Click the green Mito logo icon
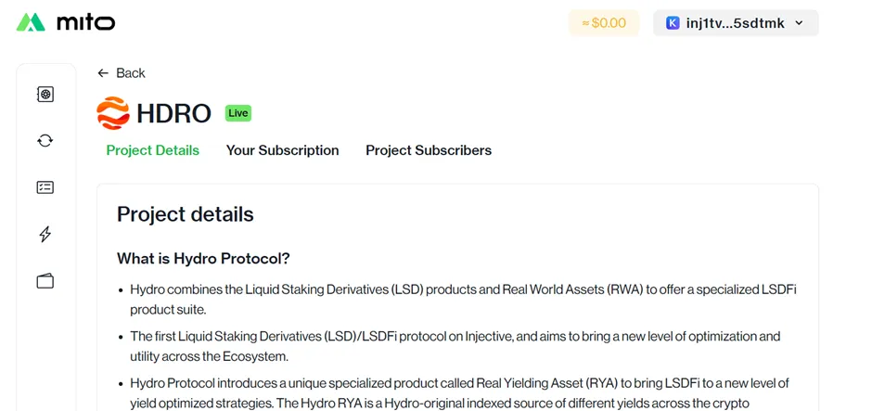The height and width of the screenshot is (411, 872). 31,22
